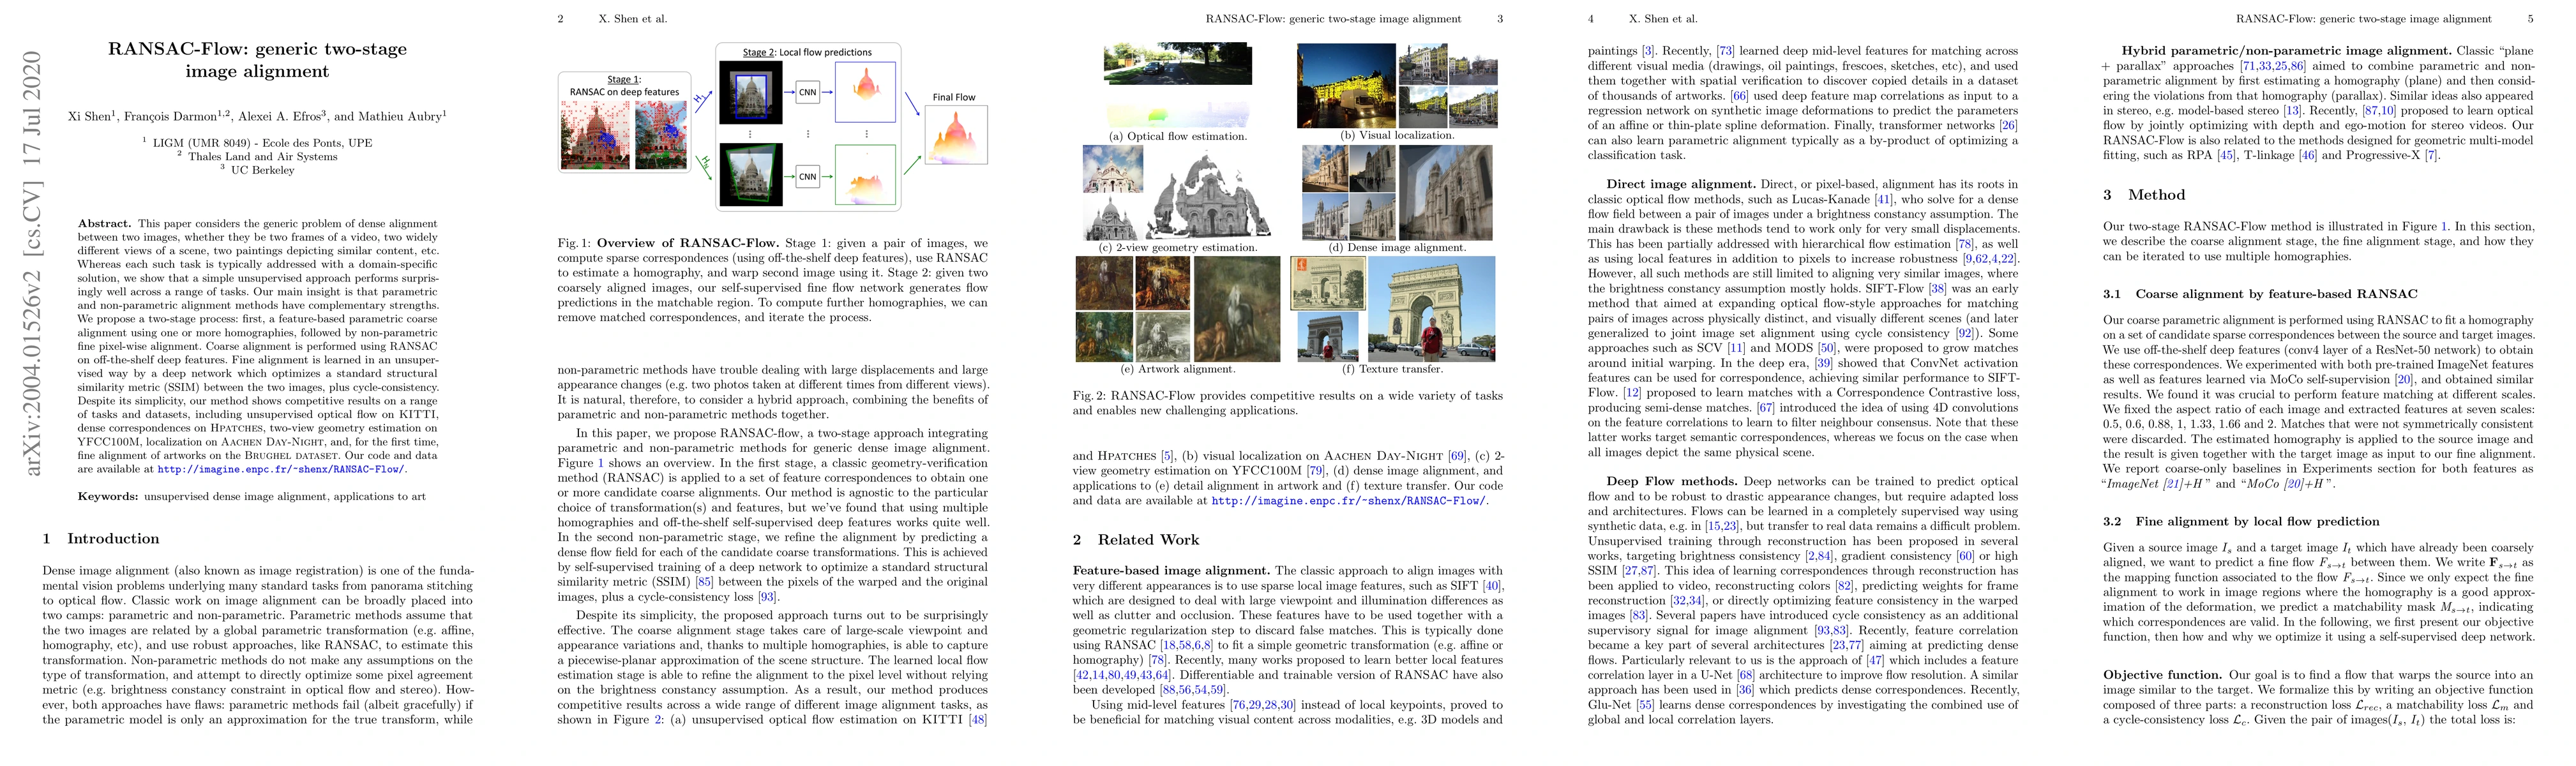Click the top CNN box in Figure 1
The height and width of the screenshot is (766, 2576).
pyautogui.click(x=807, y=92)
